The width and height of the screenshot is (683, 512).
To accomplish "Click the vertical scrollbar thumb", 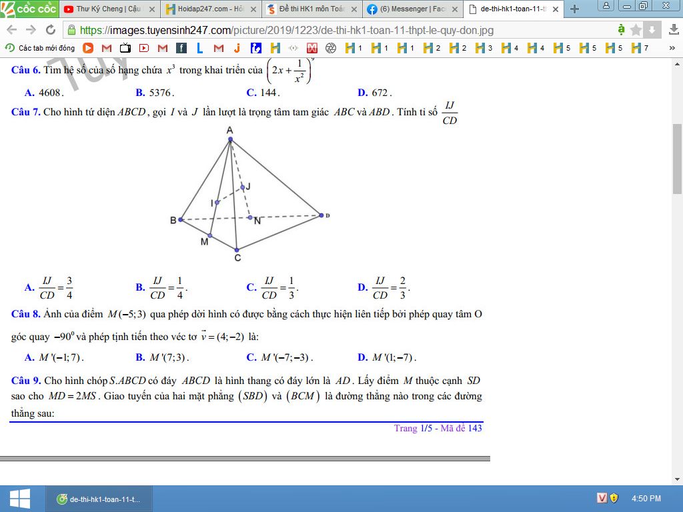I will point(677,159).
